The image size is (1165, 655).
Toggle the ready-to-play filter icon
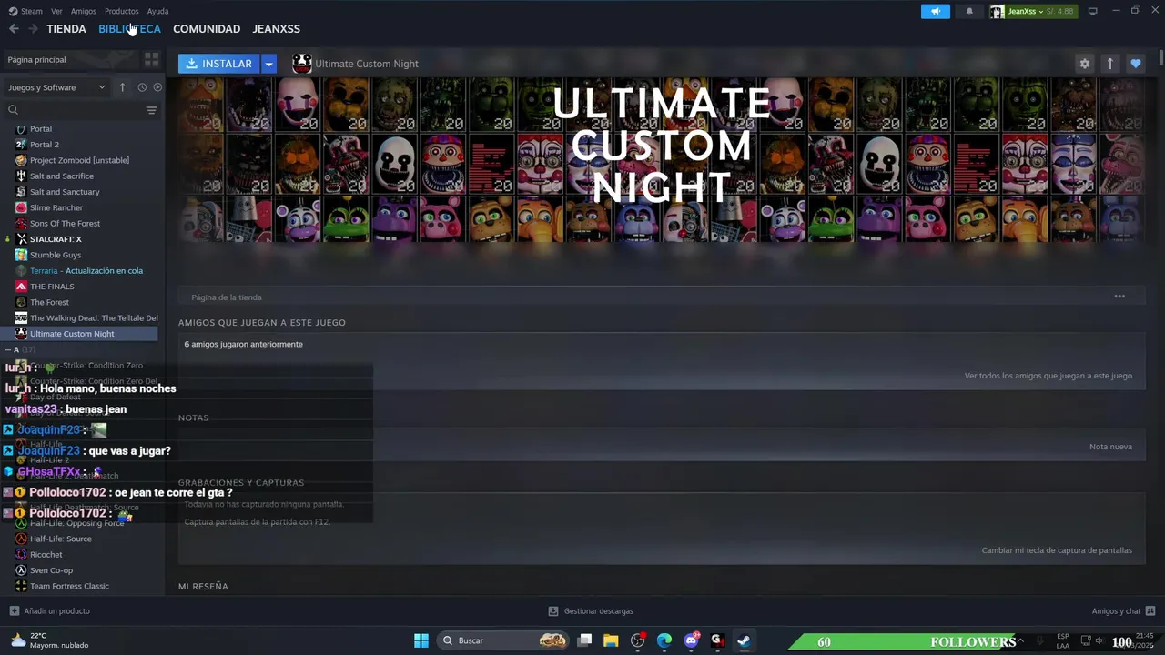(x=157, y=87)
